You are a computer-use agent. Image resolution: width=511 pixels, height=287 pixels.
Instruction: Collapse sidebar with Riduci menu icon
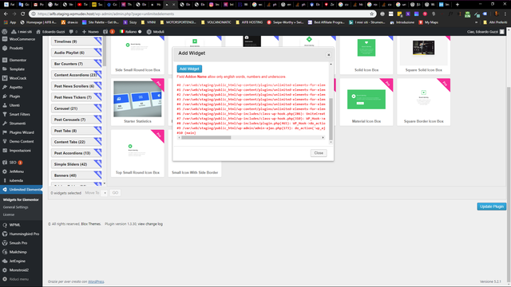[5, 279]
